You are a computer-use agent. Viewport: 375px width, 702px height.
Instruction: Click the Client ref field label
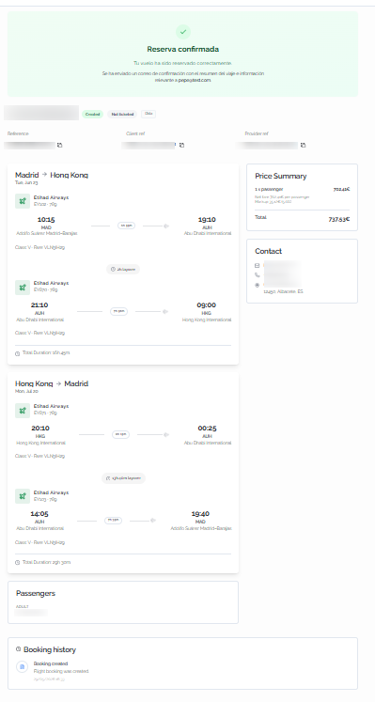(x=135, y=133)
